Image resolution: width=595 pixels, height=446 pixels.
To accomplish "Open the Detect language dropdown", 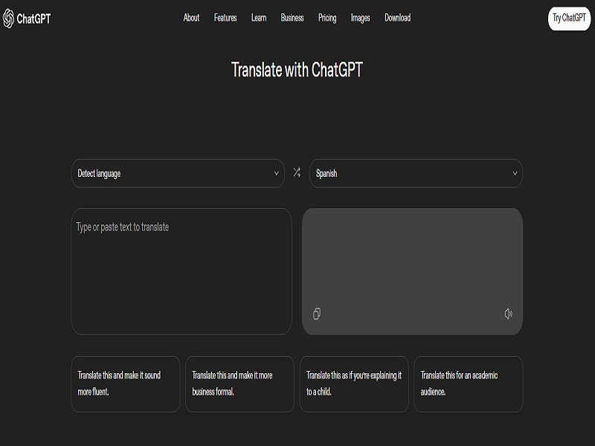I will tap(178, 172).
